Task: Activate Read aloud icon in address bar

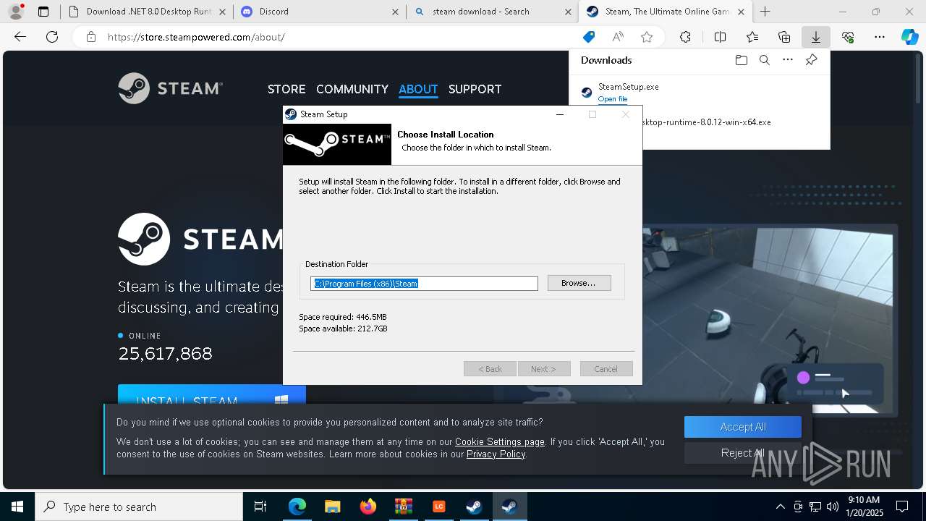Action: (618, 37)
